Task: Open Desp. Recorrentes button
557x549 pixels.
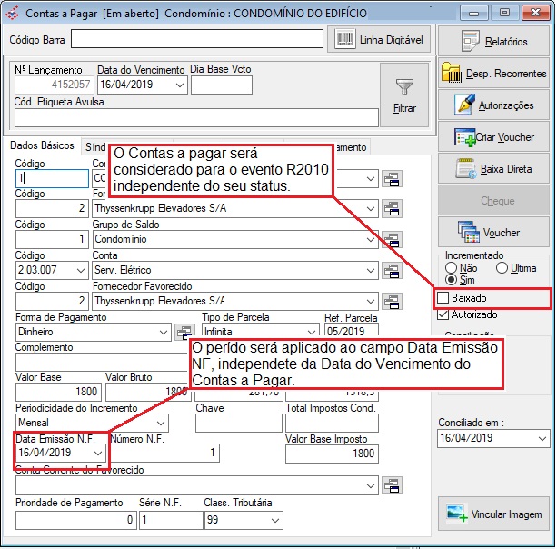Action: pyautogui.click(x=493, y=74)
